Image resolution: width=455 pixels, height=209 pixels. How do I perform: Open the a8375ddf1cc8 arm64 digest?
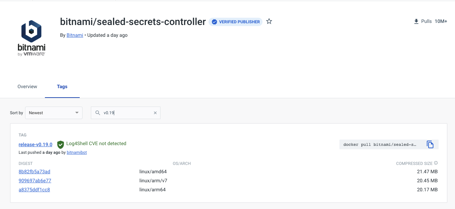pos(34,190)
